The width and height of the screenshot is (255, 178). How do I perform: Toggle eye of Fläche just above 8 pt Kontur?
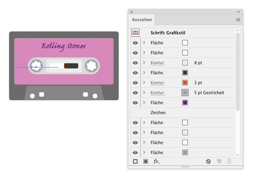click(x=135, y=53)
